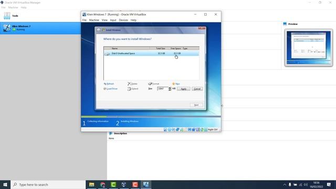
Task: Click the taskbar clock and date
Action: point(316,185)
